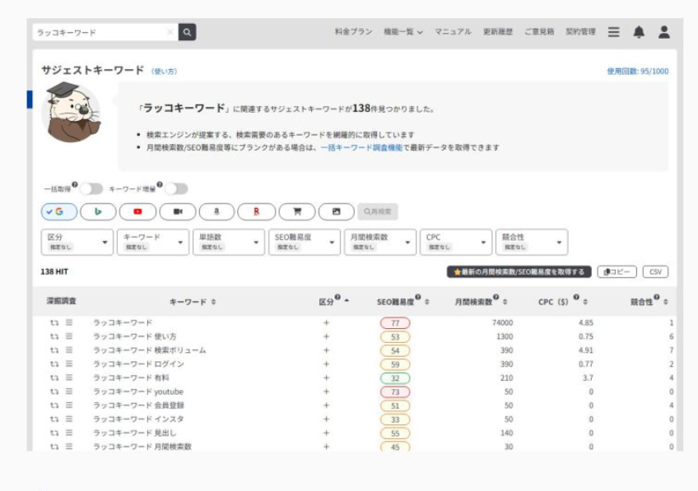Open the 月間検索数 filter dropdown
698x491 pixels.
(x=380, y=243)
